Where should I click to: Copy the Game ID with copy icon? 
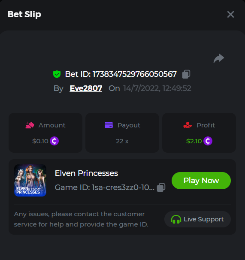click(161, 187)
